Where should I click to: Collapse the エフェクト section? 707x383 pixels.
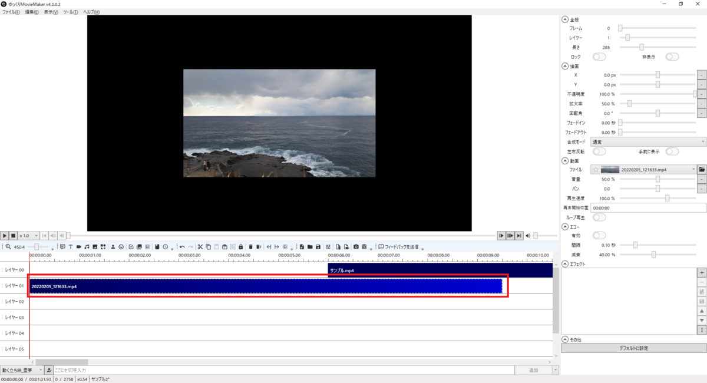(565, 265)
